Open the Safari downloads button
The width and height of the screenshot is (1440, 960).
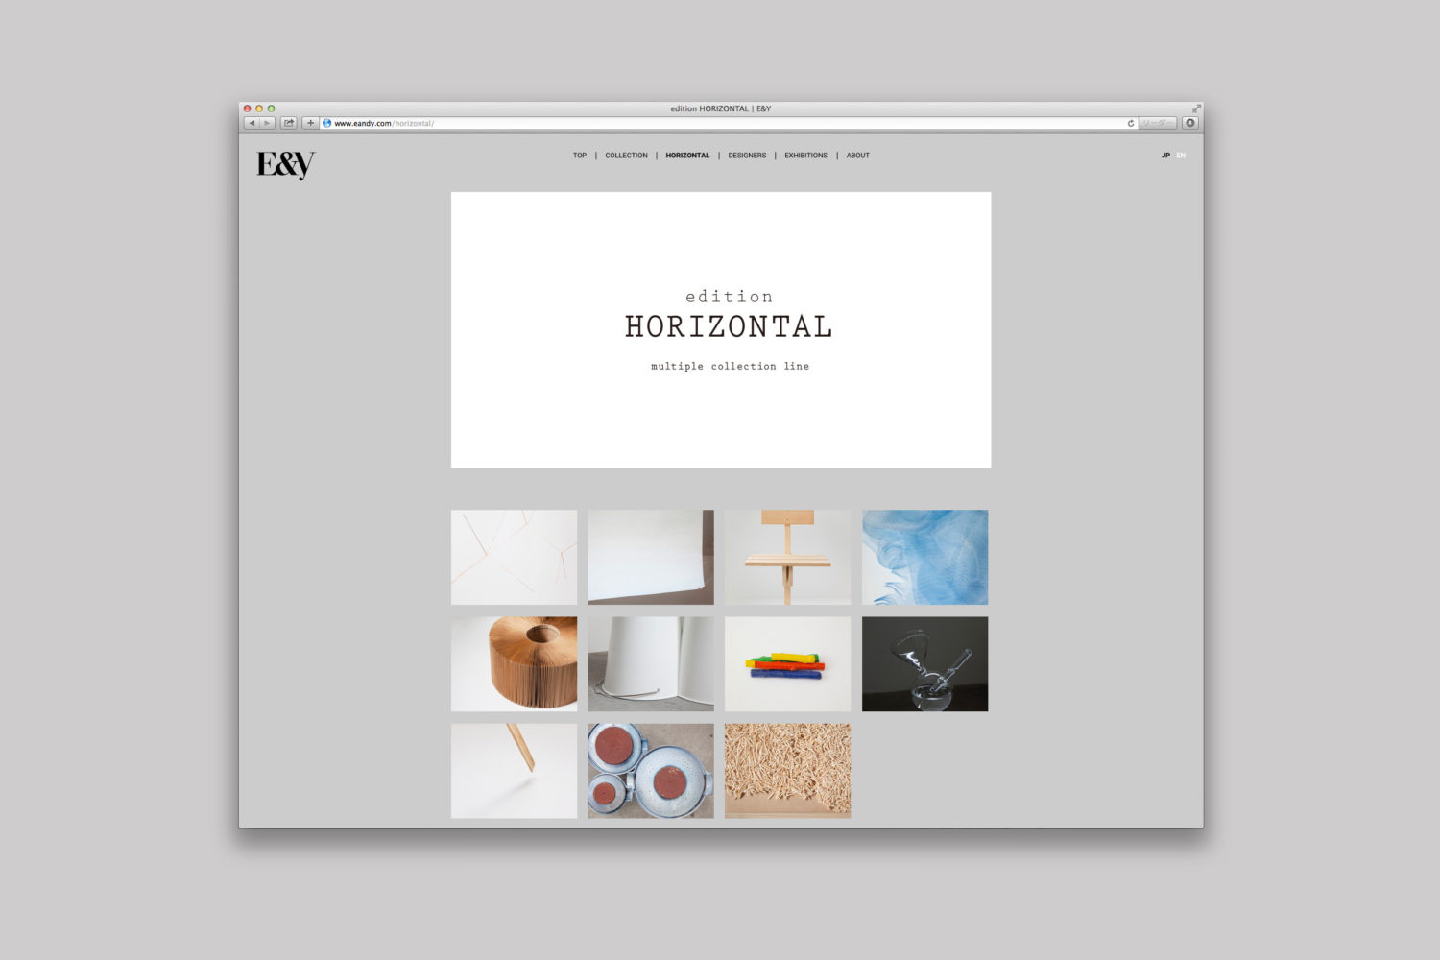click(x=1190, y=123)
